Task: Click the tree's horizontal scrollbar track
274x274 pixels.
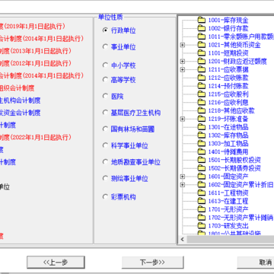Action: click(231, 239)
